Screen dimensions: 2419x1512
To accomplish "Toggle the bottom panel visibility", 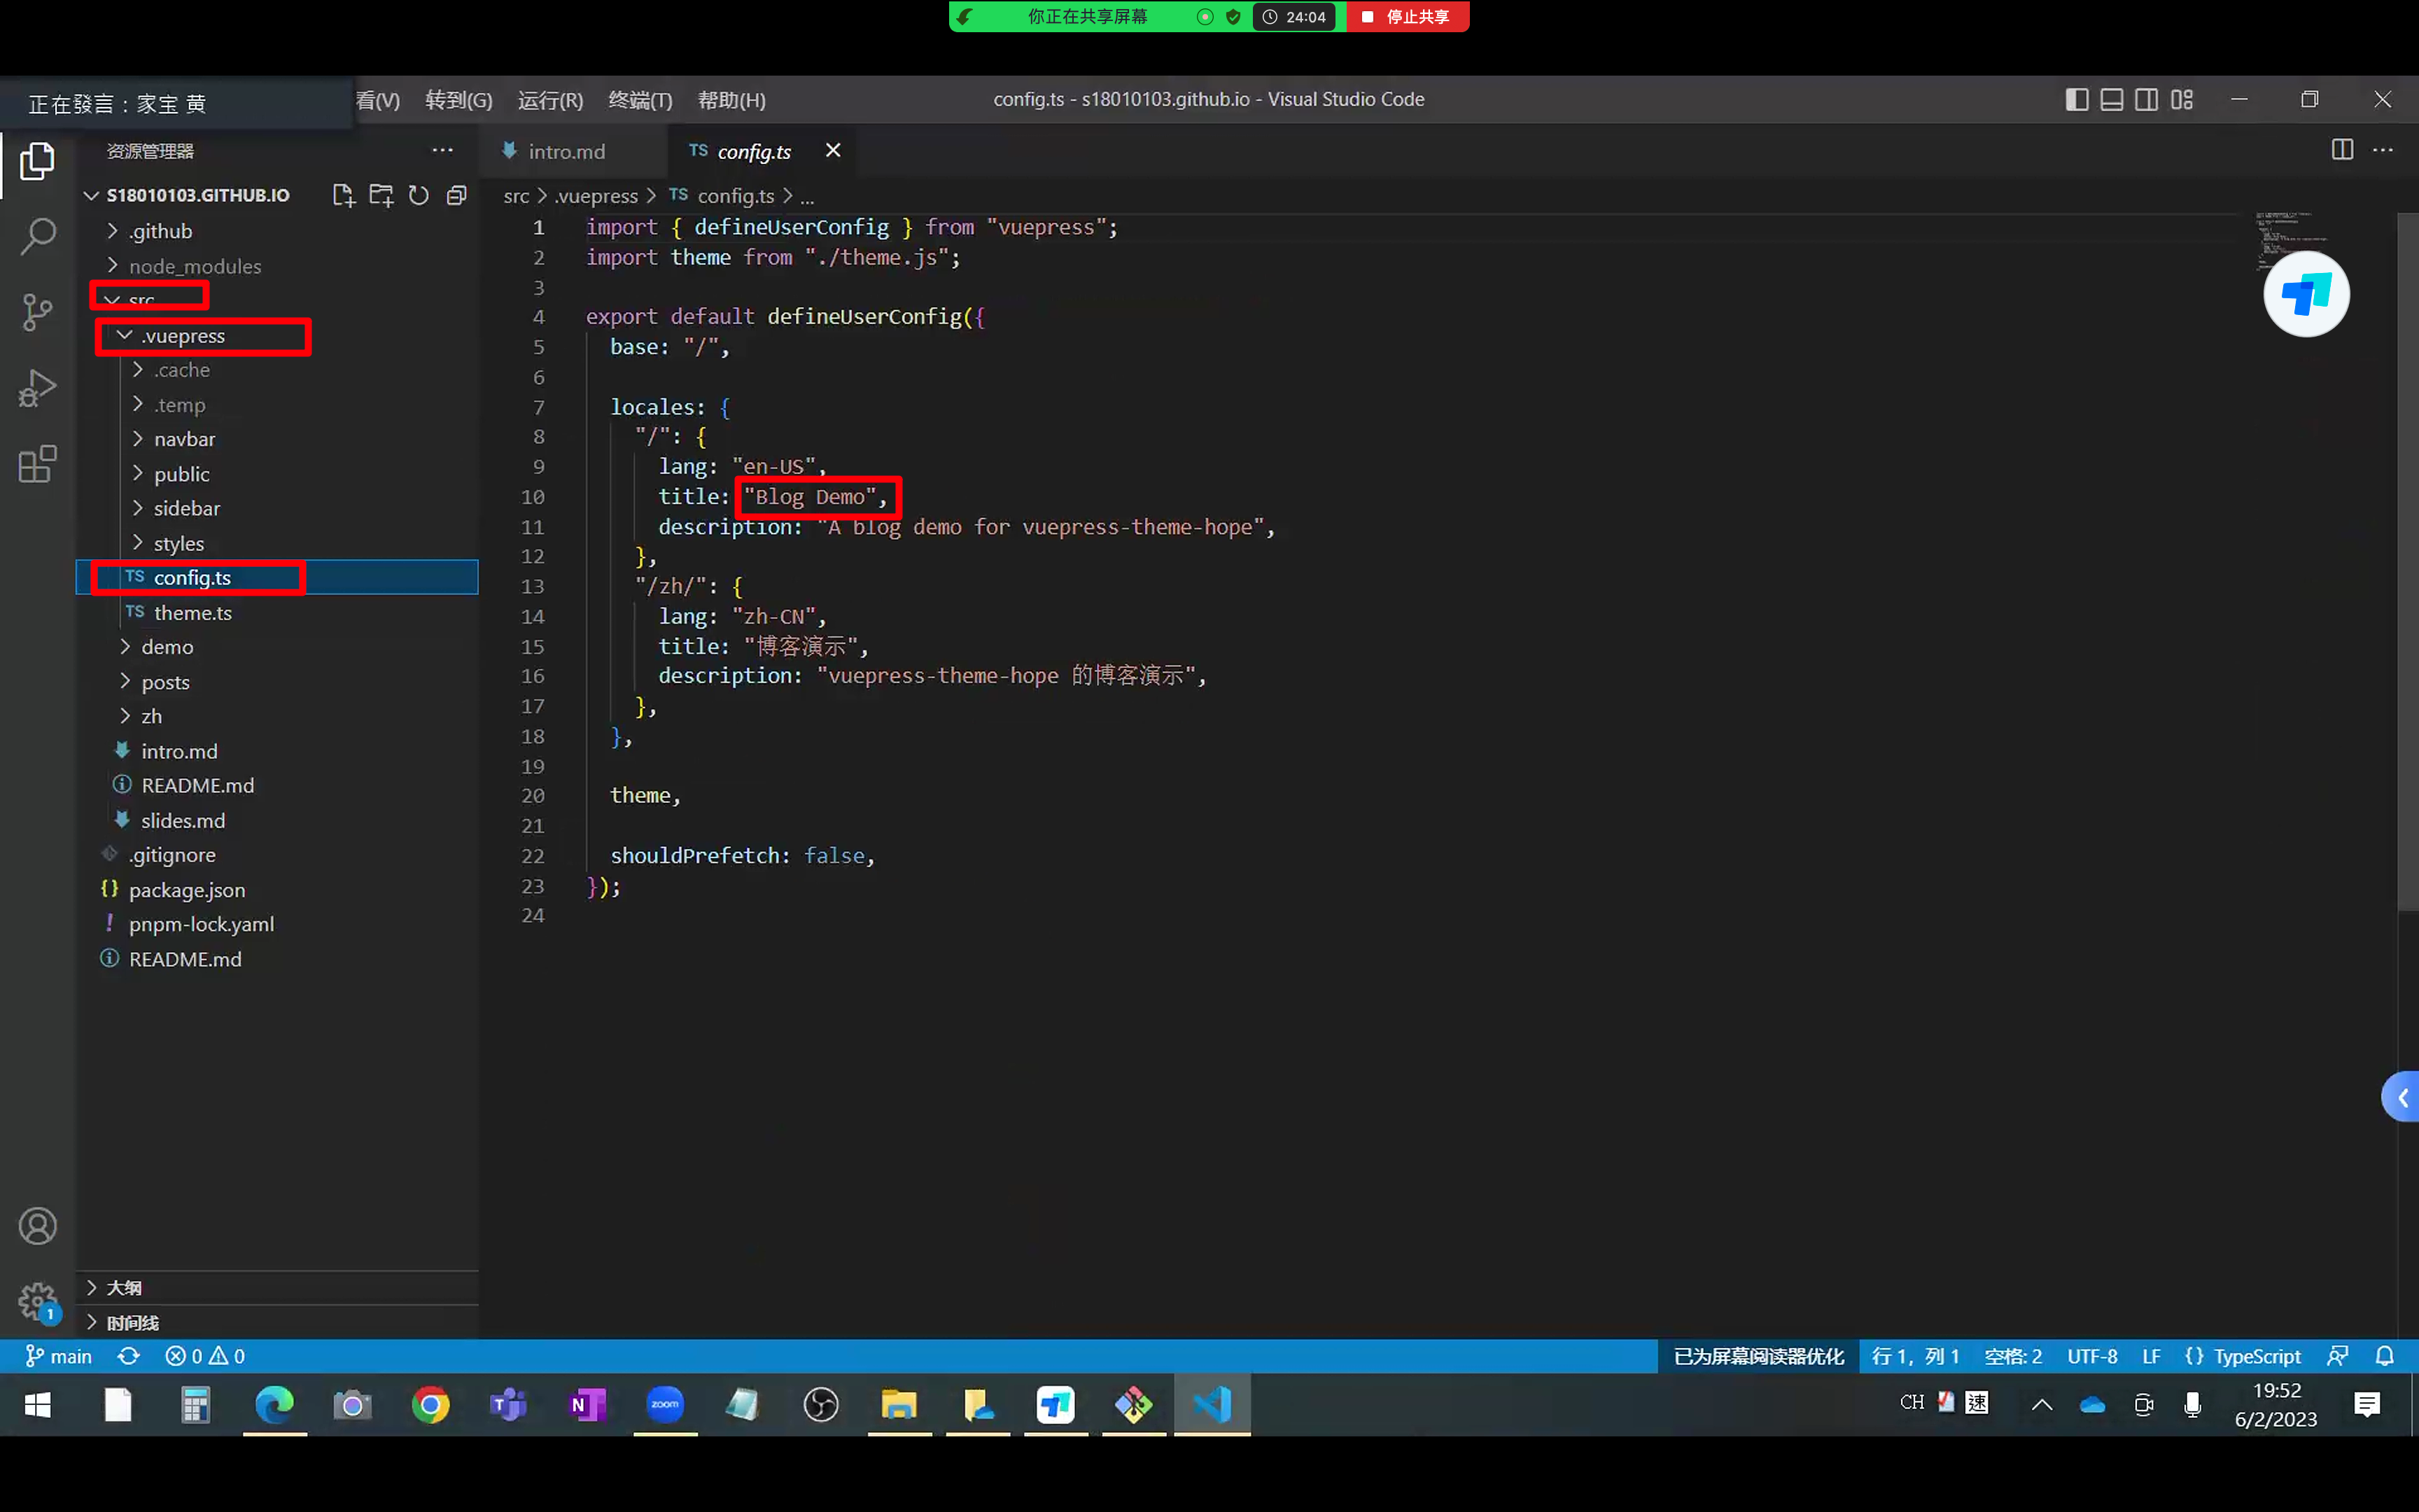I will pyautogui.click(x=2111, y=99).
